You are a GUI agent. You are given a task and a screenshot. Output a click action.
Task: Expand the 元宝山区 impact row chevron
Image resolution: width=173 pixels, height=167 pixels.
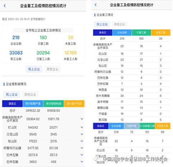pyautogui.click(x=82, y=134)
